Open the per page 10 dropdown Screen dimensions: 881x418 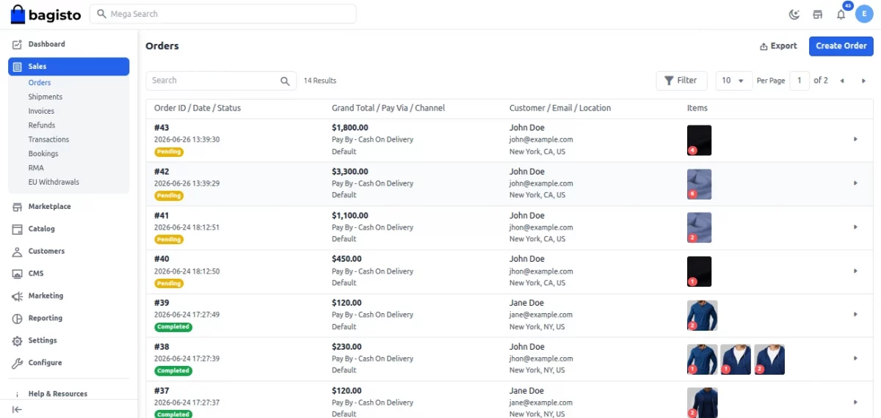[x=733, y=81]
